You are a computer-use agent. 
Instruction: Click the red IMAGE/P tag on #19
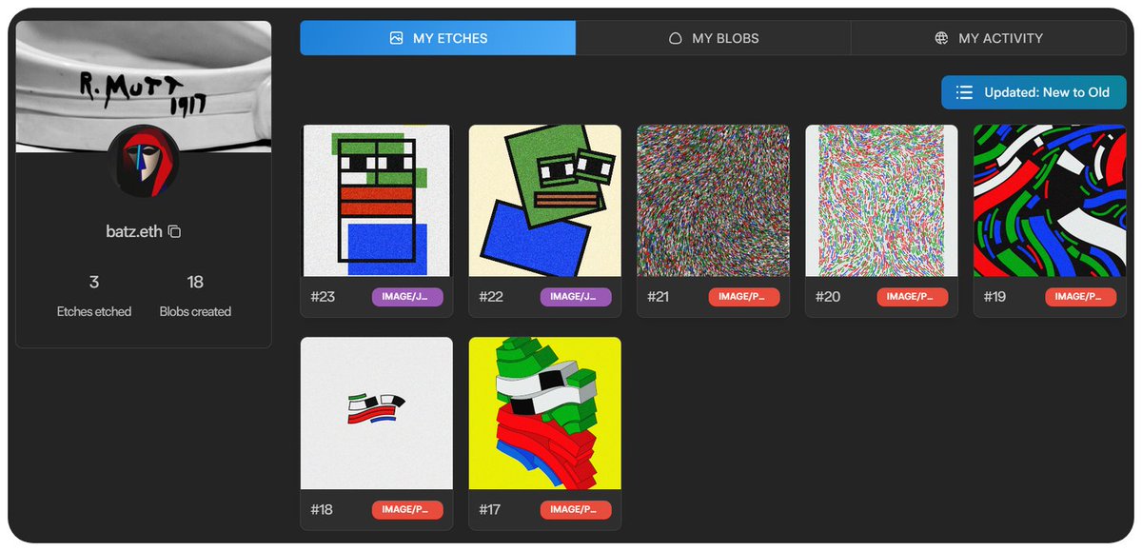click(1081, 297)
